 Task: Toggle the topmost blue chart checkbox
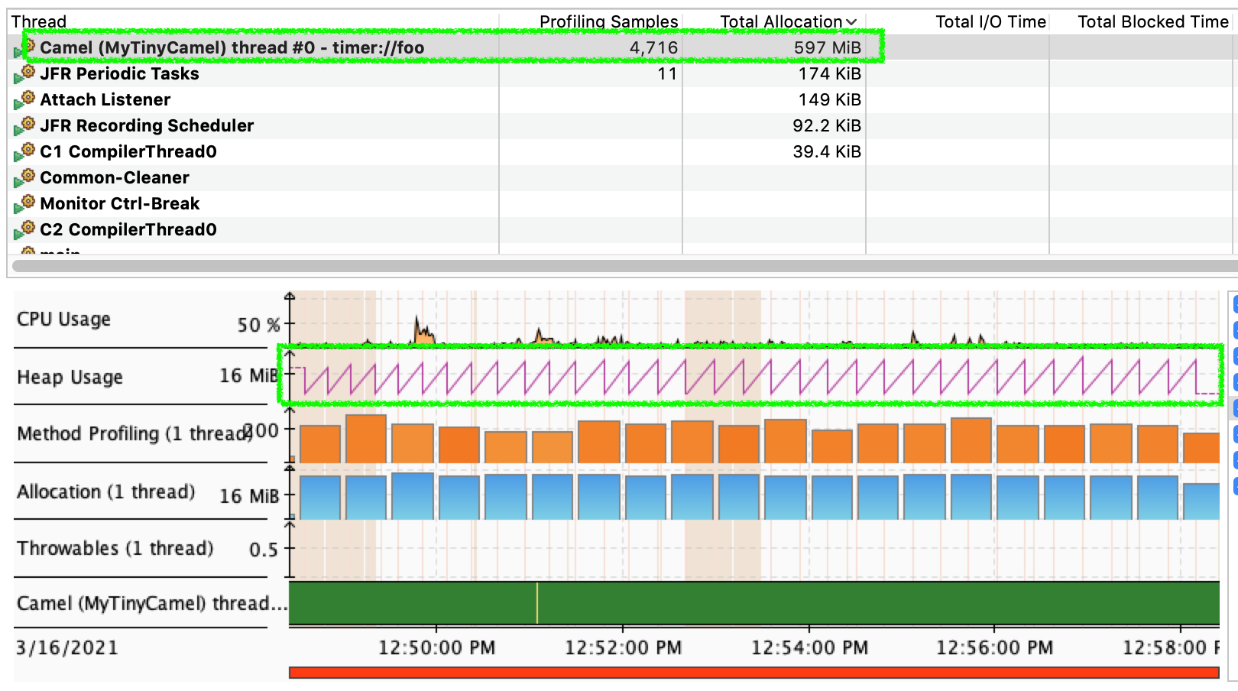[1235, 304]
